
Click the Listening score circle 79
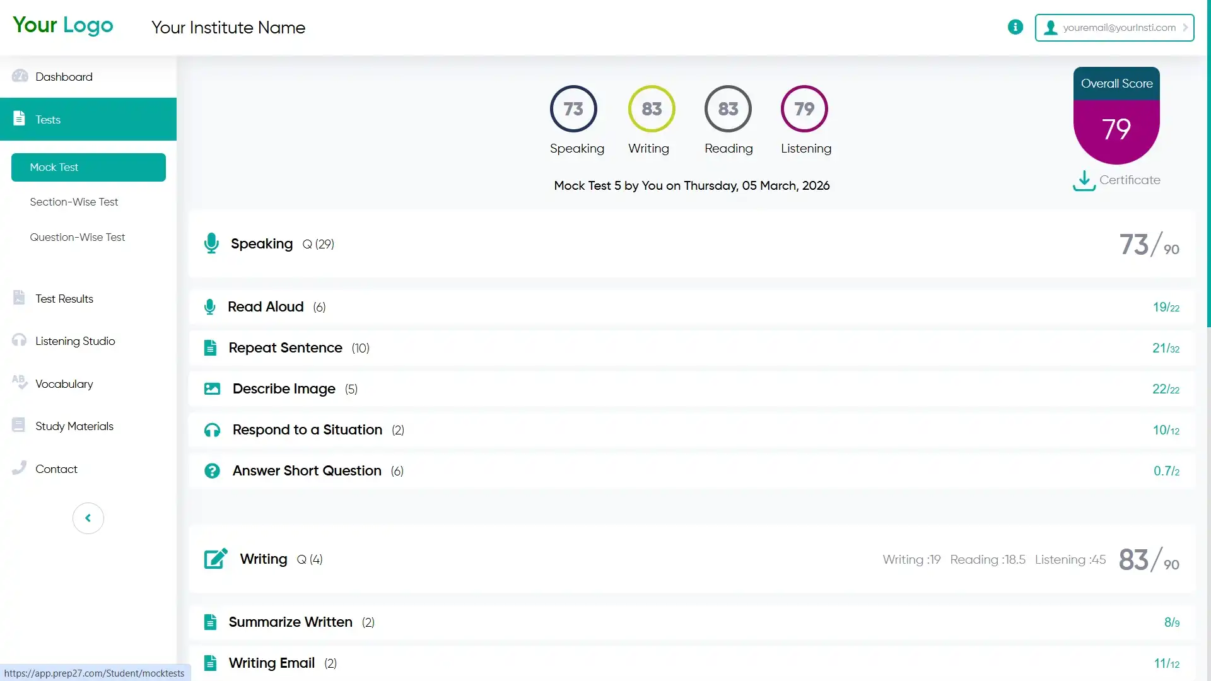[804, 108]
